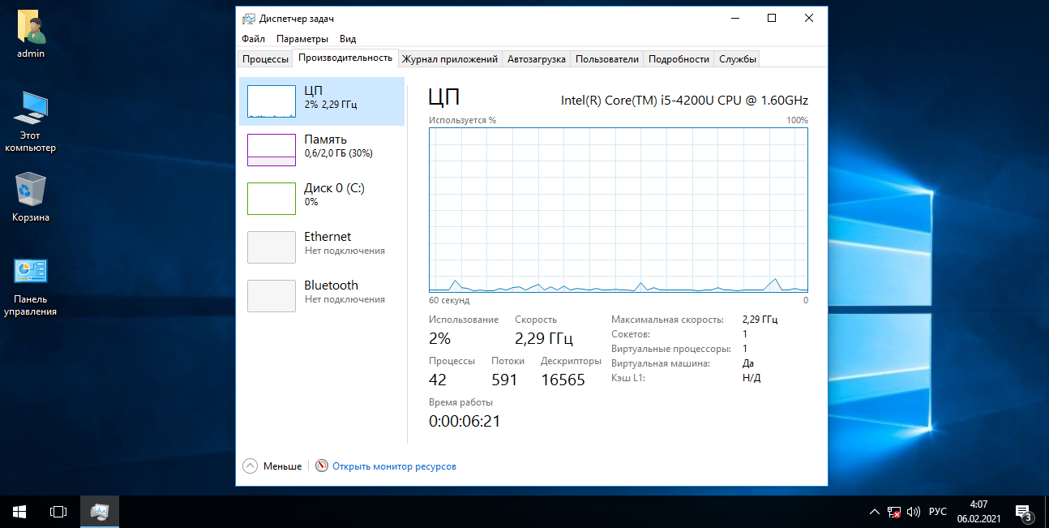
Task: Maximize the Диспетчер задач window
Action: click(x=772, y=18)
